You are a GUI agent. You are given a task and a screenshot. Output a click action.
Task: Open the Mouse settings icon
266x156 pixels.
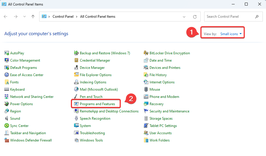click(x=146, y=89)
